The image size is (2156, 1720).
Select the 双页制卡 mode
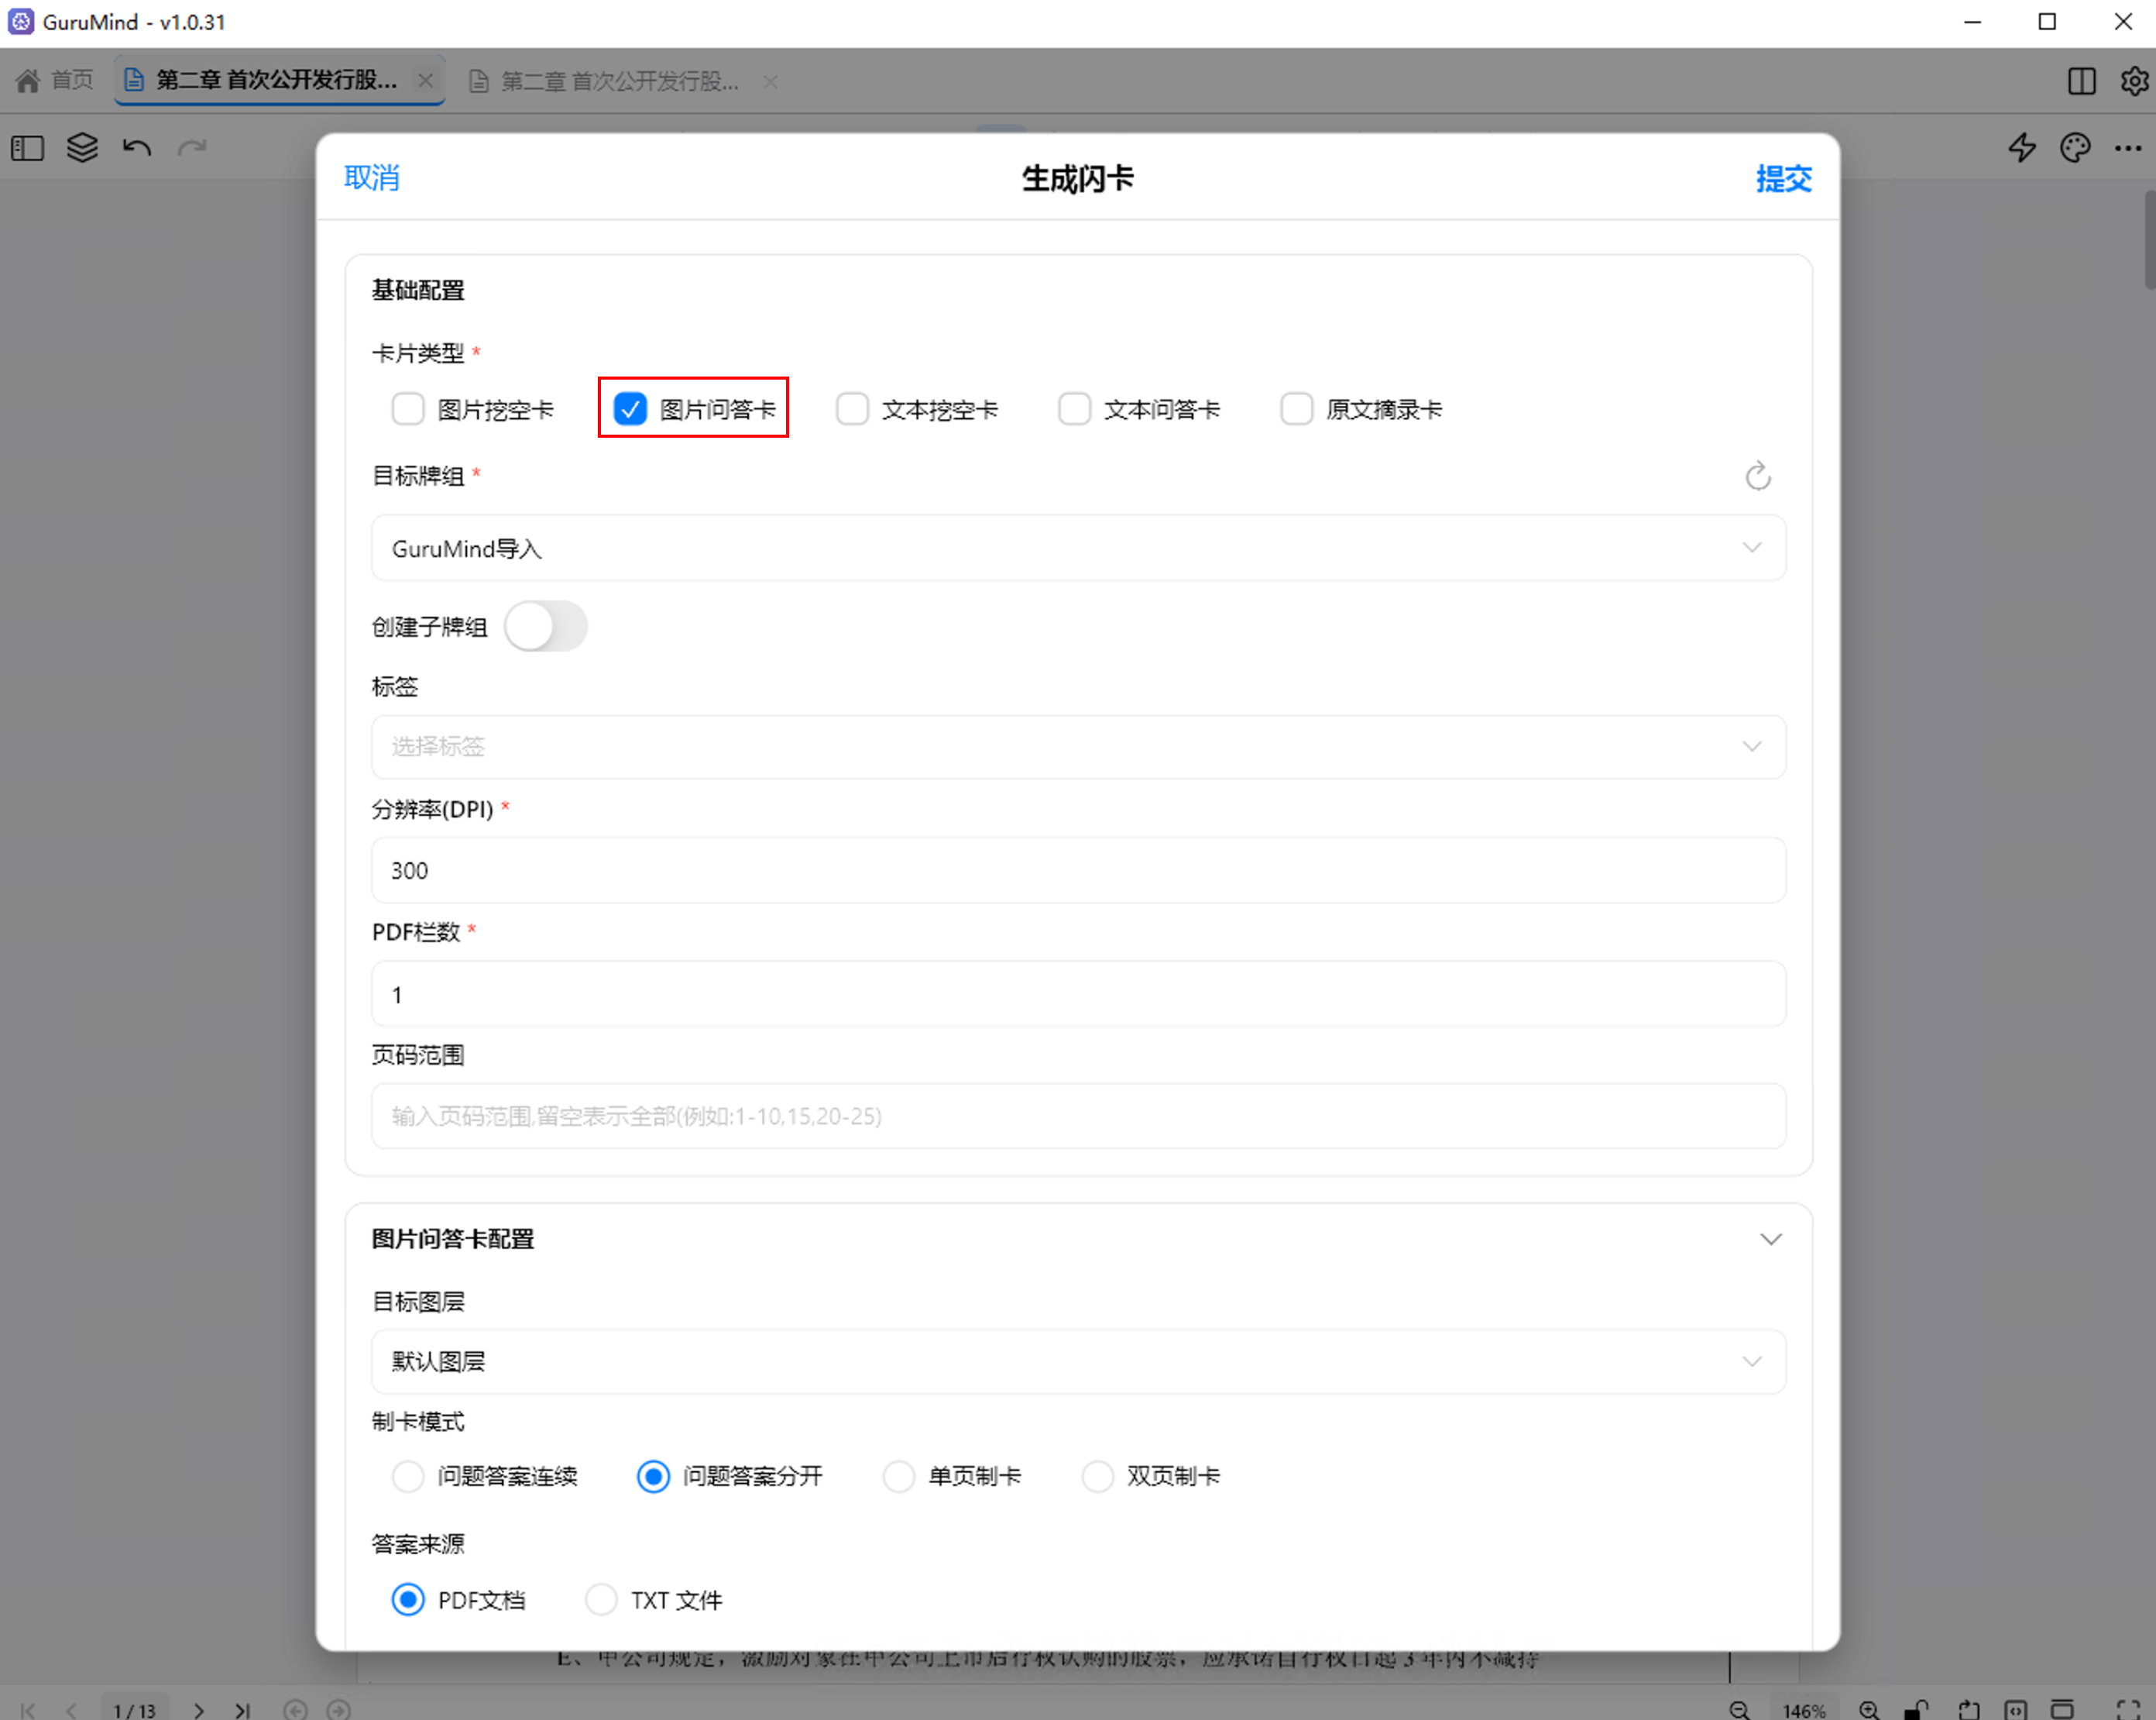(1098, 1477)
